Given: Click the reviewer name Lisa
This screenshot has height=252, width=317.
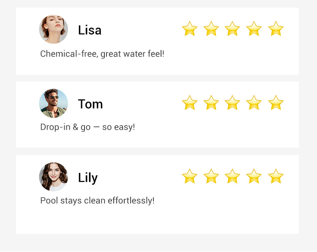Looking at the screenshot, I should [90, 30].
